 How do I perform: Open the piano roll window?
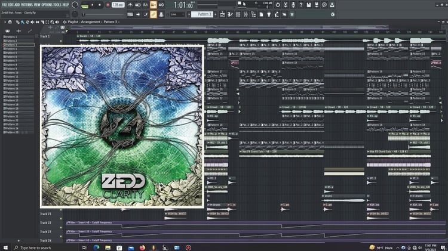click(x=230, y=14)
